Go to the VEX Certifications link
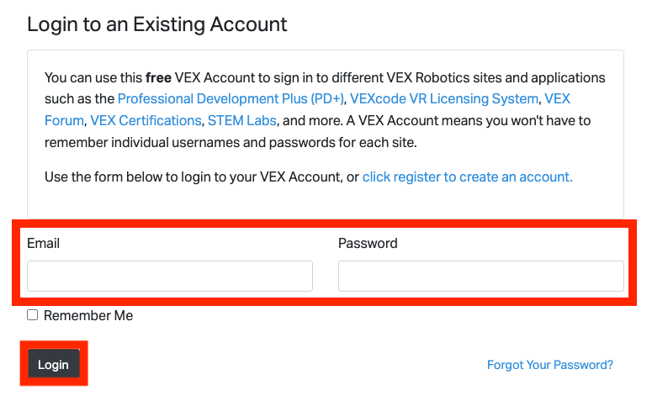The image size is (652, 411). [x=146, y=121]
